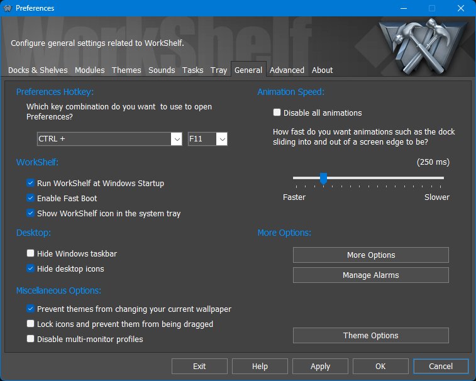Close the Preferences window
Screen dimensions: 476x381
pos(460,8)
